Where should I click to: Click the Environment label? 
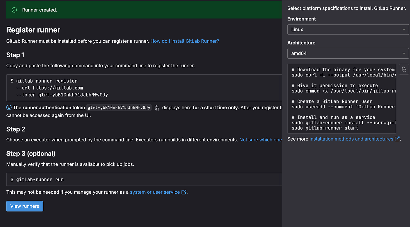[x=302, y=19]
